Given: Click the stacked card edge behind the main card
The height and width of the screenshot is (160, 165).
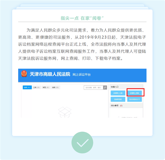Looking at the screenshot, I should [x=82, y=8].
